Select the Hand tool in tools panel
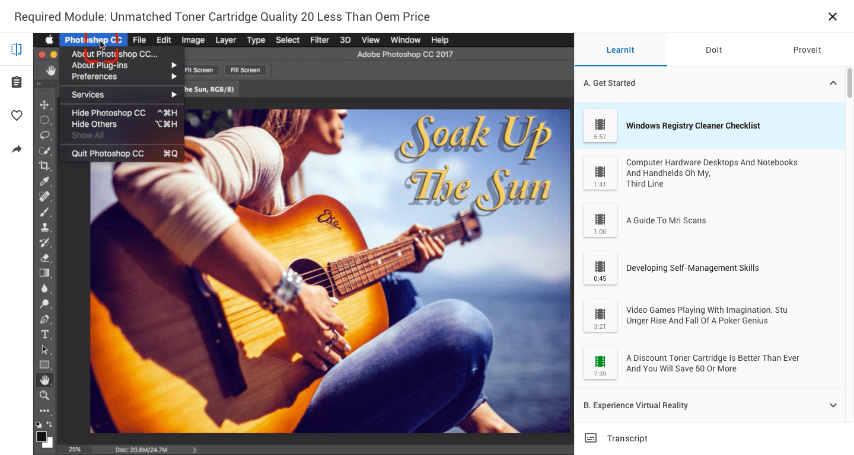This screenshot has height=455, width=854. (44, 380)
